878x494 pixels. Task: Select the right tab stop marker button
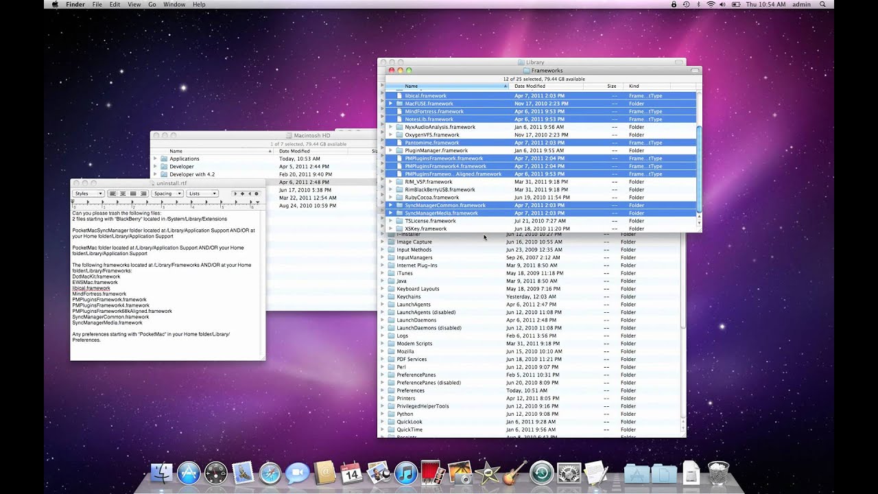coord(250,193)
